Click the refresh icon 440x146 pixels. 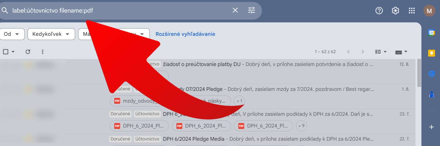(x=28, y=52)
